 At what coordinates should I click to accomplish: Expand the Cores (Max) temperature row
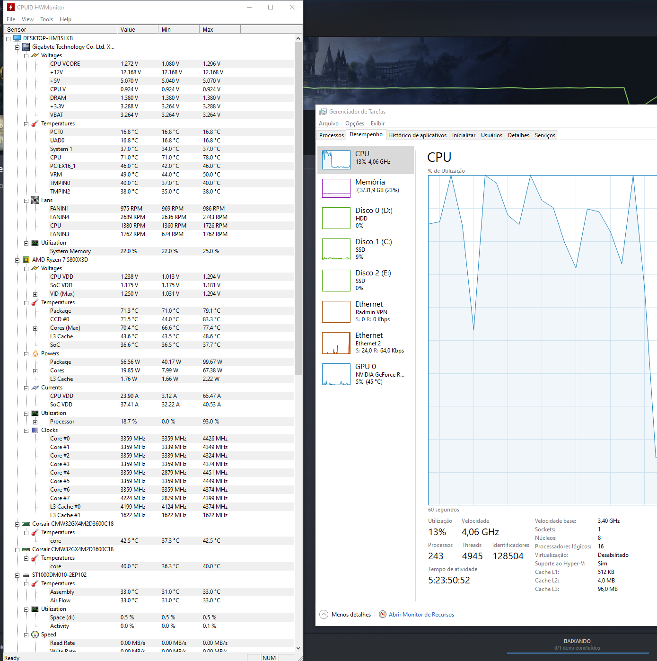[35, 328]
